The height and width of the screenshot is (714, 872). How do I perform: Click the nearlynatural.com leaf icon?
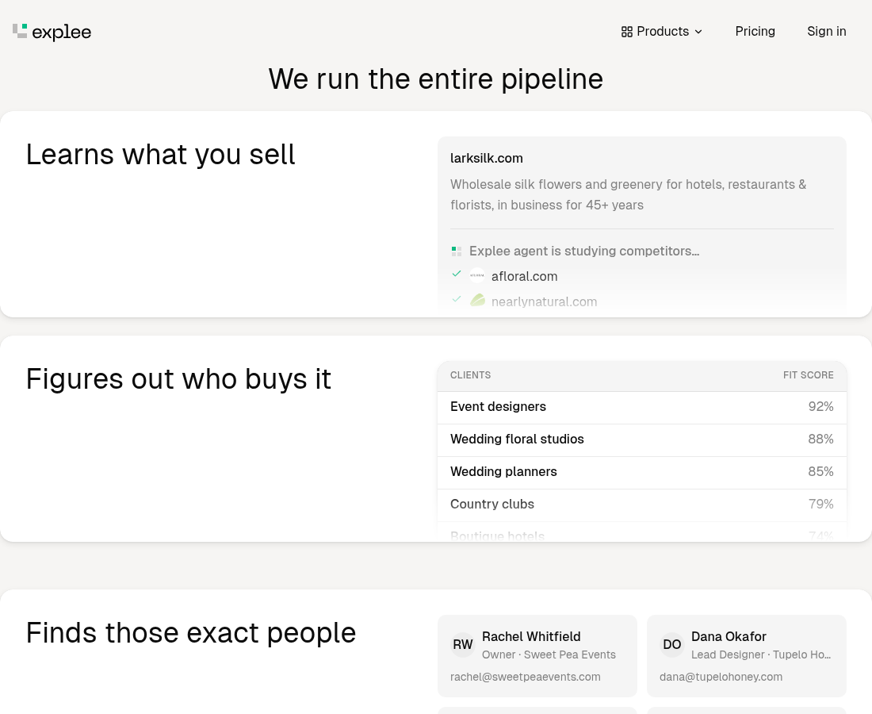click(477, 301)
